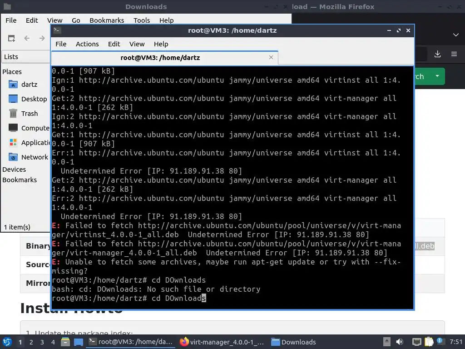Screen dimensions: 465x349
Task: Switch to the Downloads window taskbar entry
Action: (294, 342)
